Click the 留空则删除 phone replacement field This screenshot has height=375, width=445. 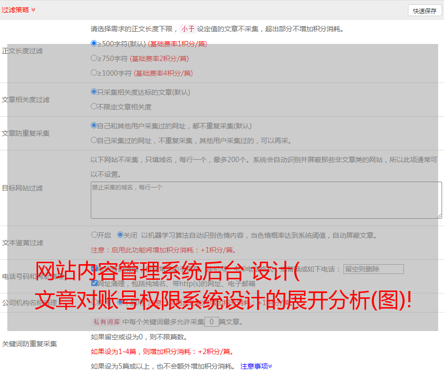(x=373, y=269)
